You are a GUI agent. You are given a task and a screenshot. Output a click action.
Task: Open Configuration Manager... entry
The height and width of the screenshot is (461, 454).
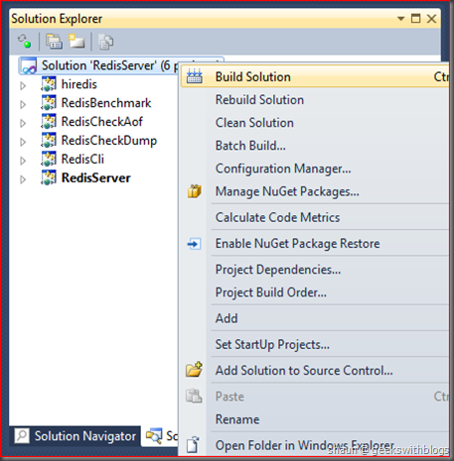click(315, 169)
